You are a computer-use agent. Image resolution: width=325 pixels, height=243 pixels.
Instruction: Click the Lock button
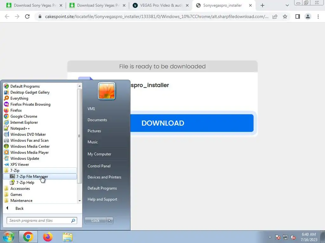[x=95, y=221]
